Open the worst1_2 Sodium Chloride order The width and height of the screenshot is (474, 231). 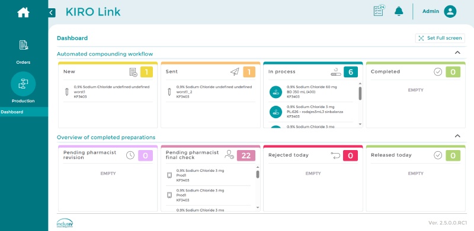point(210,92)
